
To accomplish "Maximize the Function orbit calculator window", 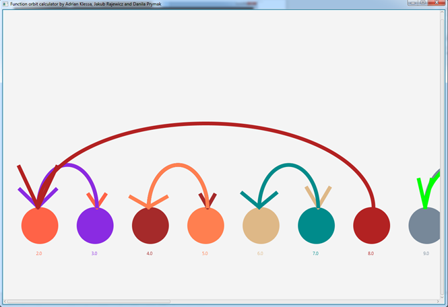I will point(423,2).
